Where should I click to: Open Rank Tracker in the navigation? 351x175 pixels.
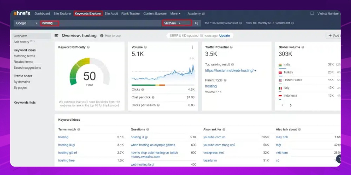click(x=131, y=14)
